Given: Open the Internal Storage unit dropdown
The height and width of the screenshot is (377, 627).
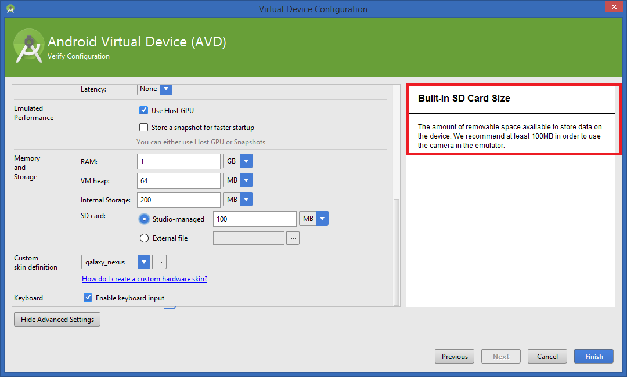Looking at the screenshot, I should 237,200.
